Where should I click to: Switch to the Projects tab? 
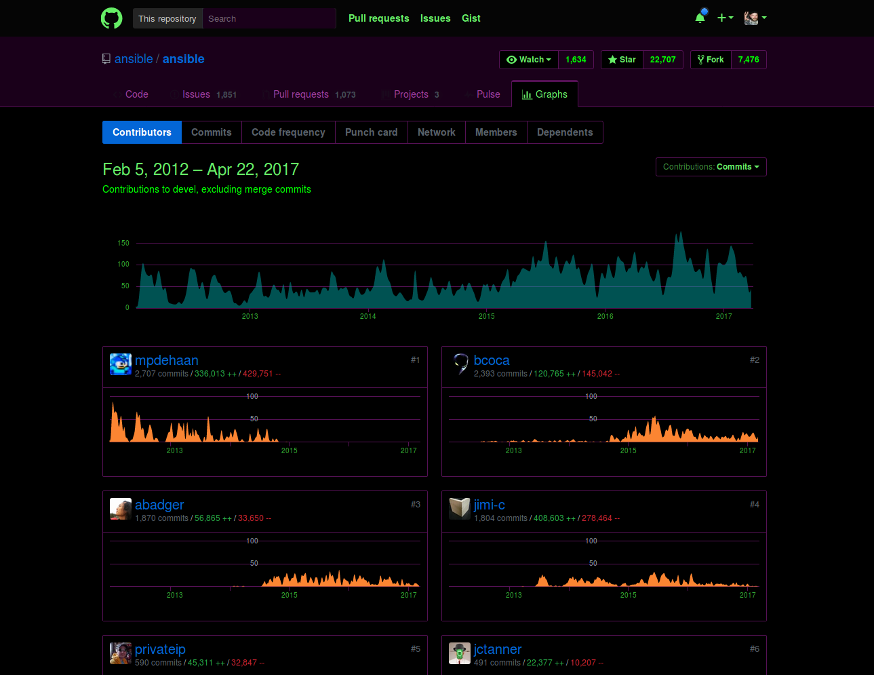point(411,94)
